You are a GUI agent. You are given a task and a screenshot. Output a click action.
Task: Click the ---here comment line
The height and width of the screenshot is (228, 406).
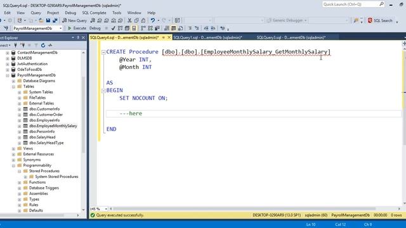click(x=131, y=113)
